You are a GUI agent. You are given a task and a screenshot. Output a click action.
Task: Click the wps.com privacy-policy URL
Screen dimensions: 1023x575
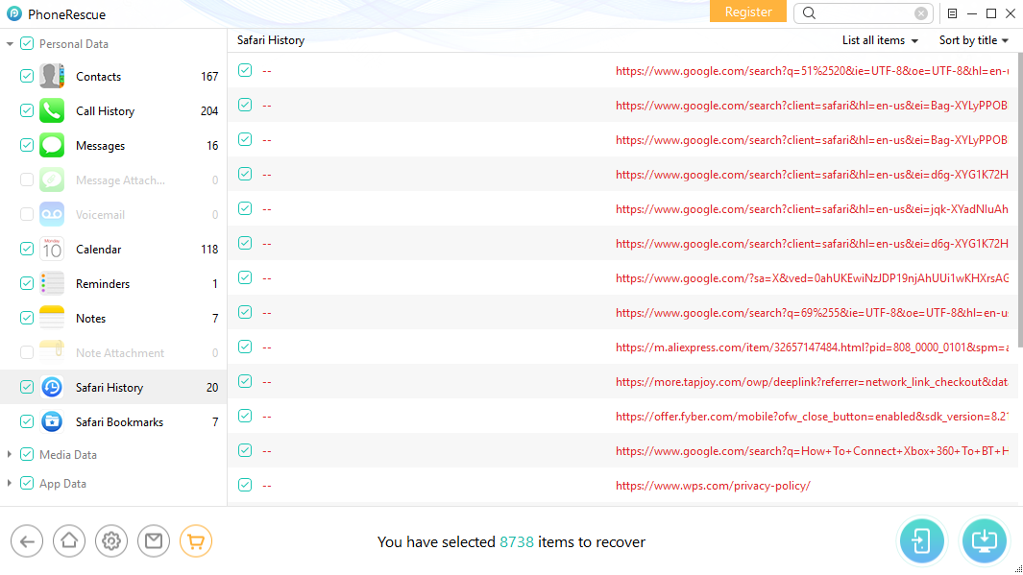coord(713,486)
